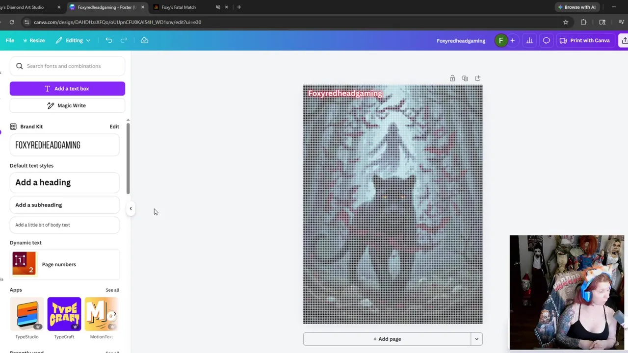Screen dimensions: 628x353
Task: Click the browser address bar URL
Action: coord(118,22)
